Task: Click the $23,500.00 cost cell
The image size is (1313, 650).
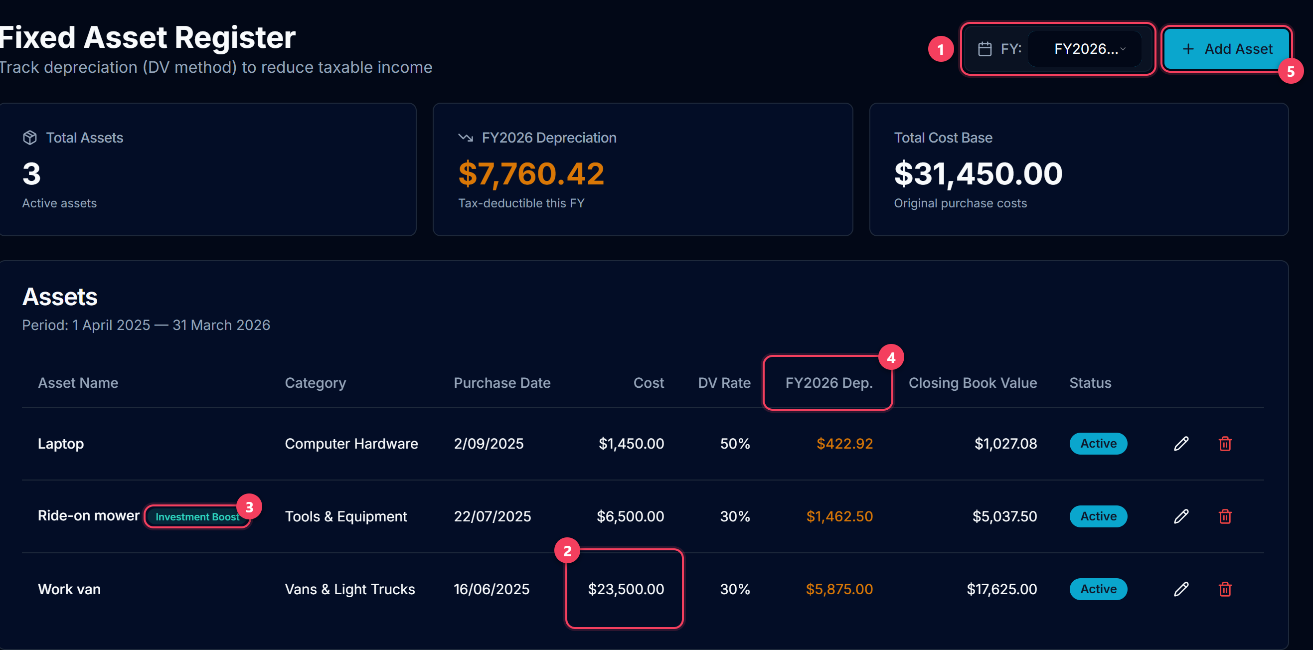Action: (626, 589)
